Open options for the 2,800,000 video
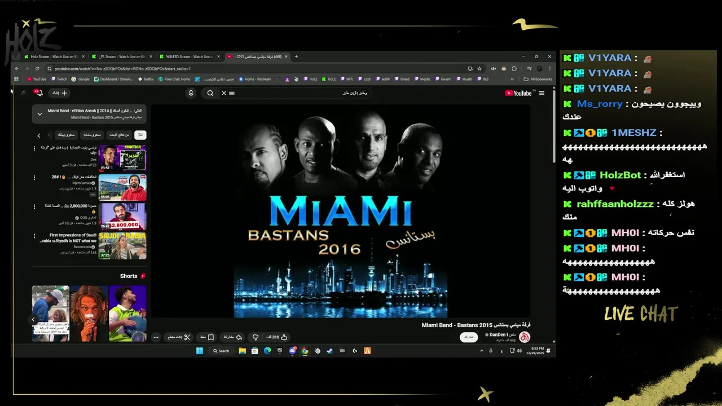 point(34,207)
